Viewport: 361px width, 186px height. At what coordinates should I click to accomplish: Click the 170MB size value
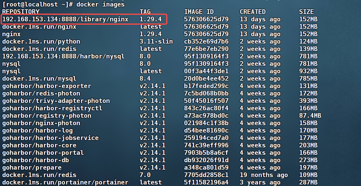(x=308, y=131)
